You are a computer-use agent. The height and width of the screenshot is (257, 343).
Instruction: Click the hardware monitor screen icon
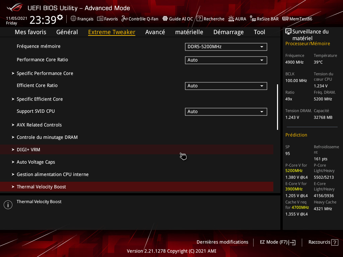point(288,32)
